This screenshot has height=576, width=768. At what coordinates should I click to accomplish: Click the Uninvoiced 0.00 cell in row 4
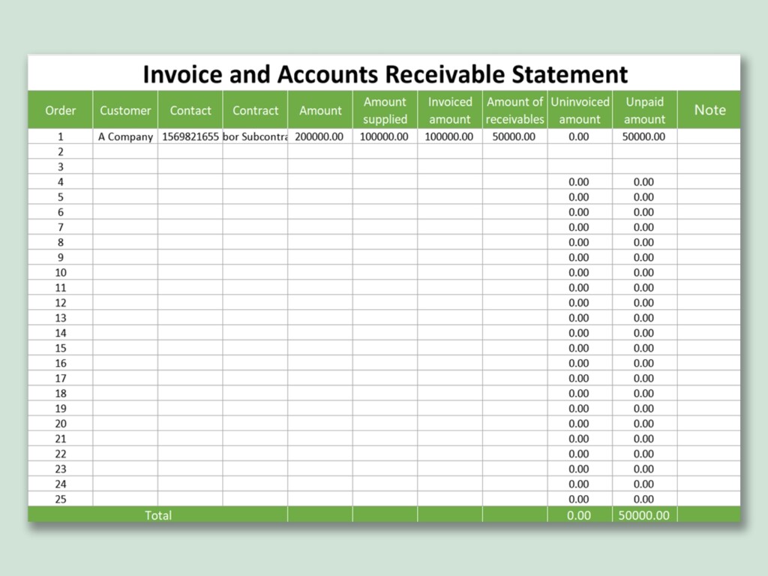click(x=579, y=182)
